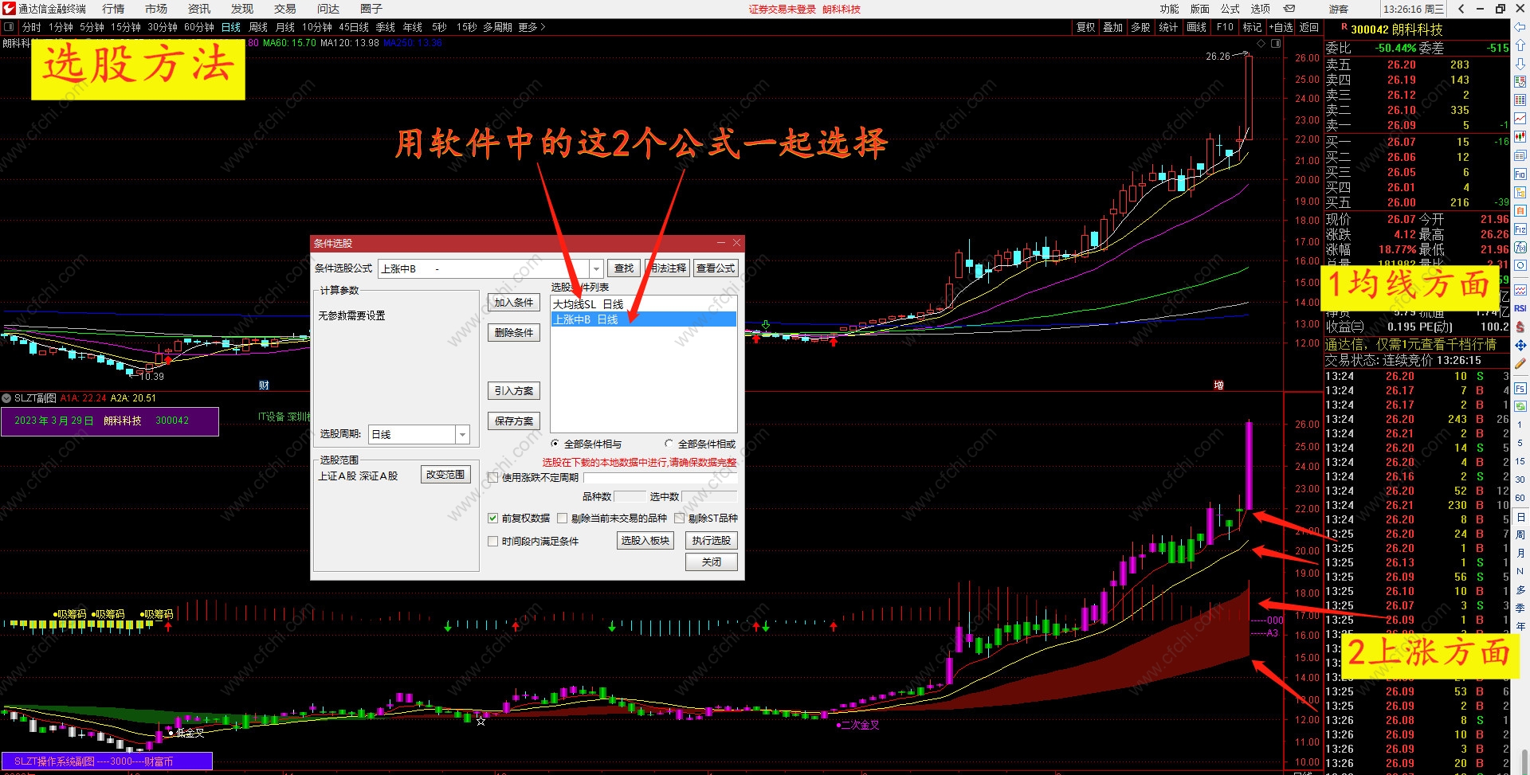Open the colored grid table sidebar icon
The image size is (1530, 775).
click(x=1520, y=100)
